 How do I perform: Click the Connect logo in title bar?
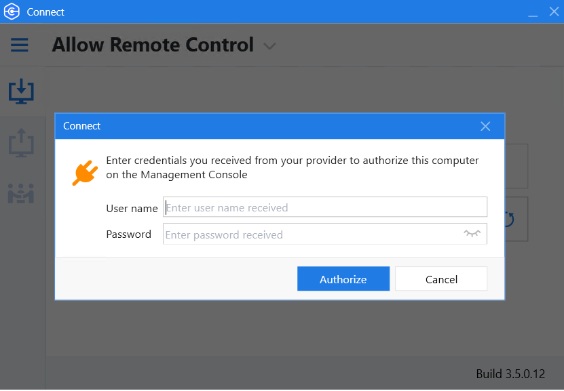coord(12,12)
